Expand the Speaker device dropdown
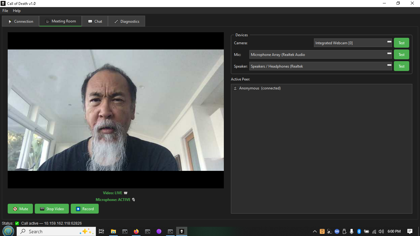The image size is (420, 236). [x=320, y=66]
